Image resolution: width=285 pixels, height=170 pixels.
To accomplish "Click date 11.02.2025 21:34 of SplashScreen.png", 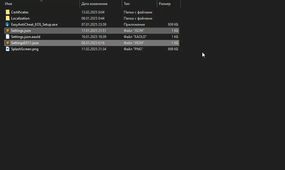I will (x=94, y=49).
